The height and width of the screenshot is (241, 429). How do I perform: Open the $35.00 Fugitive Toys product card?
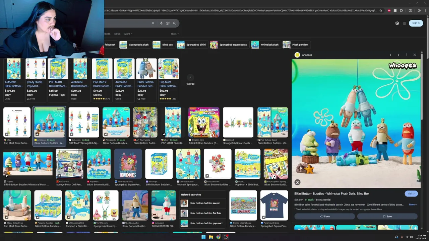[x=58, y=80]
